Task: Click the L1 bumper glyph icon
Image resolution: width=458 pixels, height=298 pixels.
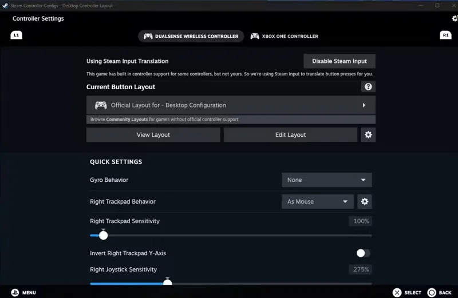Action: pos(17,35)
